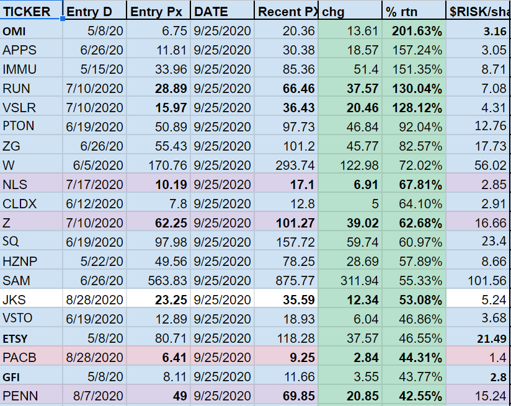Click PTON change value 46.84
This screenshot has width=511, height=406.
[x=350, y=126]
